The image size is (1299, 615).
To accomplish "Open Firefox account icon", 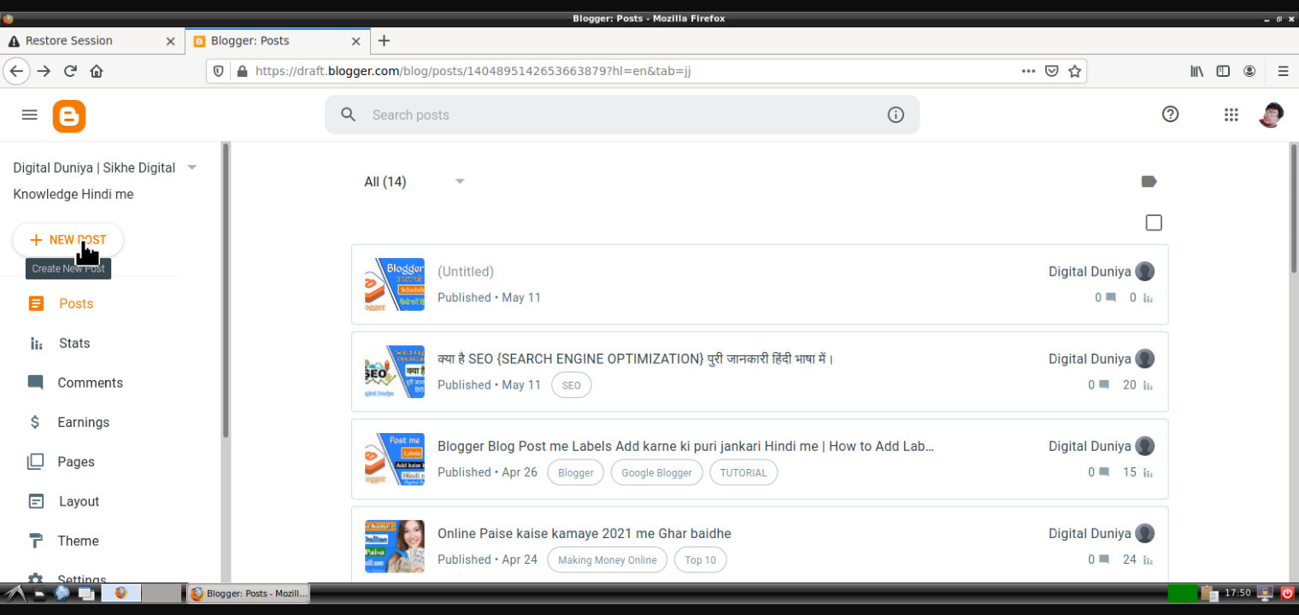I will pyautogui.click(x=1249, y=71).
